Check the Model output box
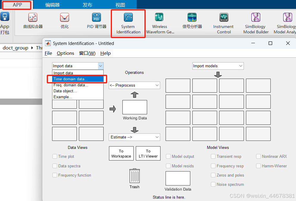 (168, 156)
